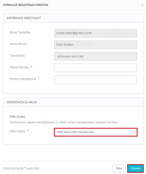The height and width of the screenshot is (174, 146).
Task: Click the Tipe Bisnis restaurant-and-cafe field
Action: pyautogui.click(x=95, y=56)
